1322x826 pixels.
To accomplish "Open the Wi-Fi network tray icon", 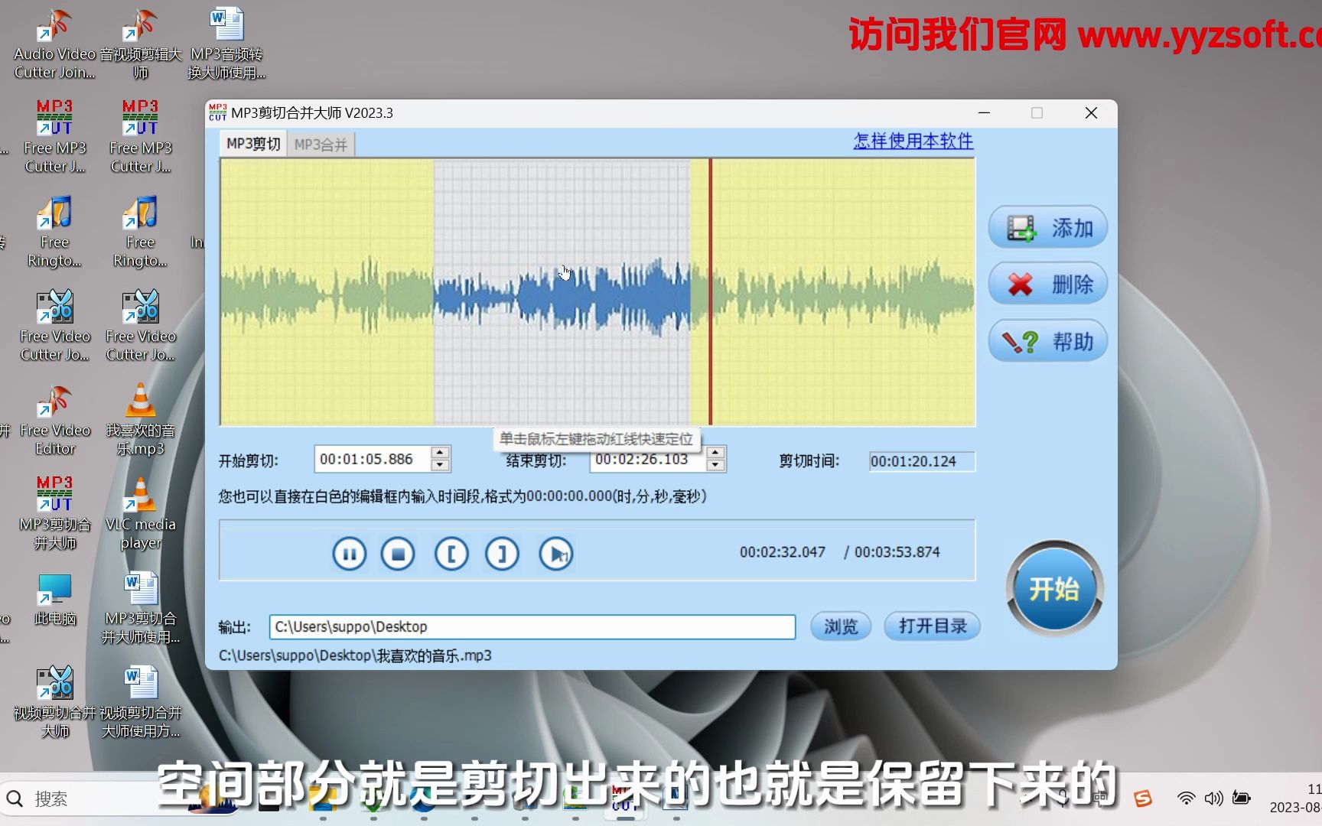I will (1186, 798).
